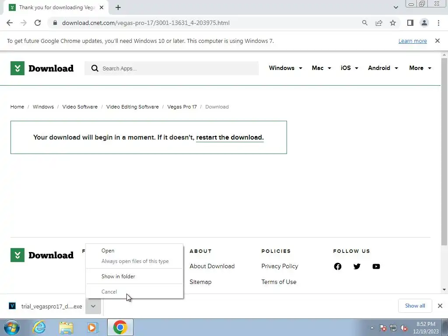The width and height of the screenshot is (448, 336).
Task: Click Chrome icon in taskbar
Action: coord(120,327)
